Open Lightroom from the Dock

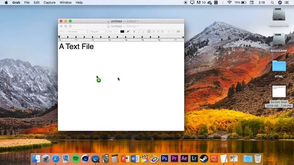[194, 159]
